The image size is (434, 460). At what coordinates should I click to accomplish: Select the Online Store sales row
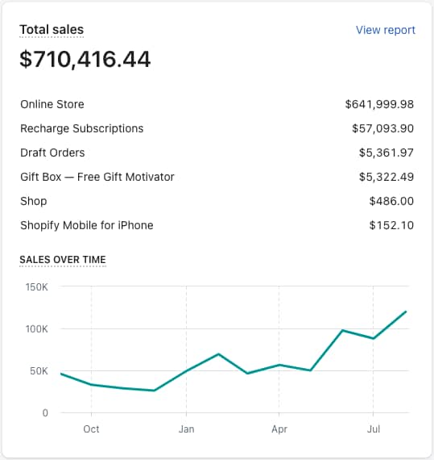coord(217,104)
